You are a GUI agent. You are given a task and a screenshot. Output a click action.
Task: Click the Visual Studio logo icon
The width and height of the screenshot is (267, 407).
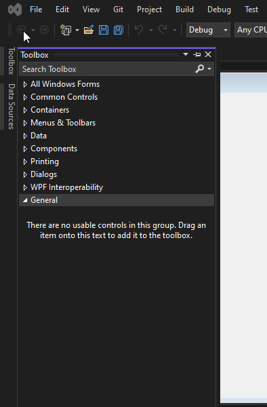point(15,10)
